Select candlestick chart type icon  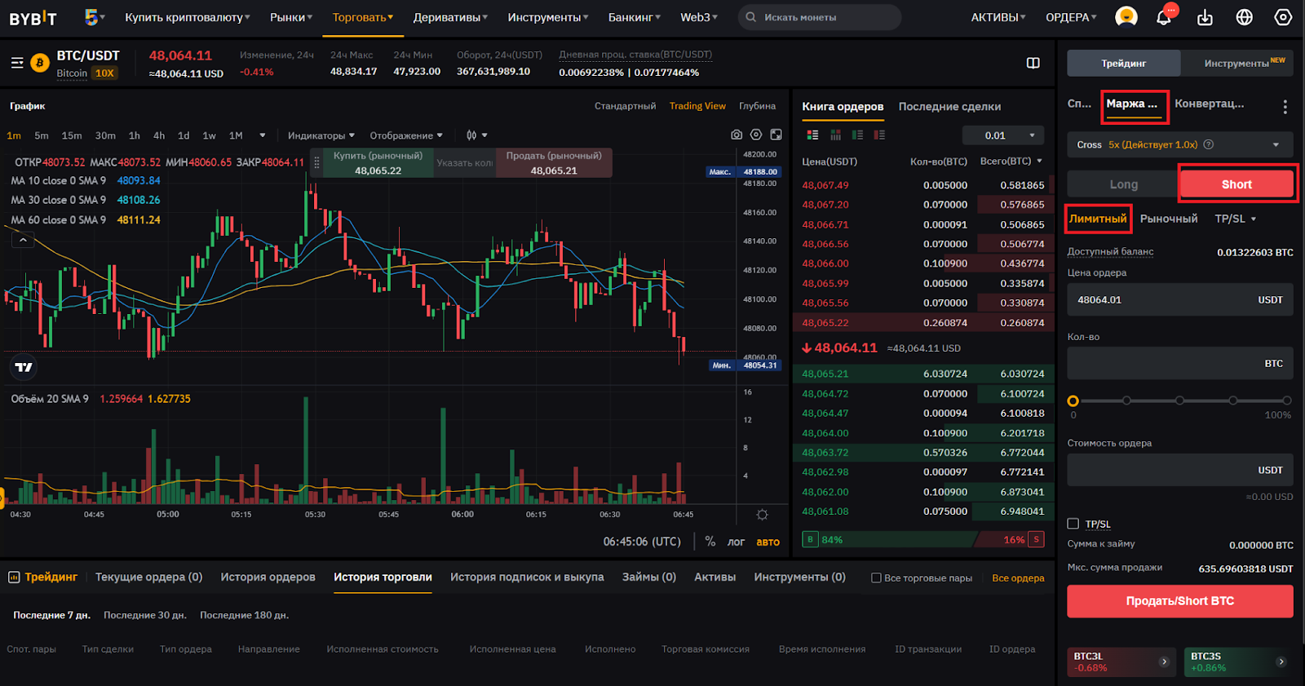pyautogui.click(x=471, y=135)
